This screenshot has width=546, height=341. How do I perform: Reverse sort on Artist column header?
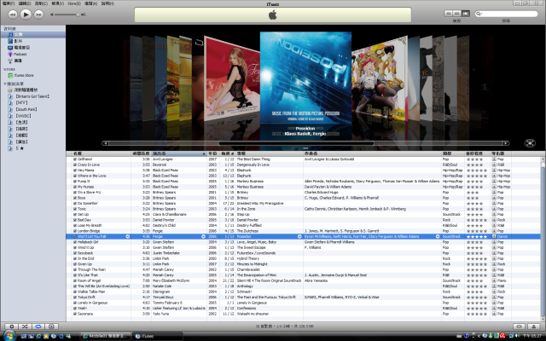click(179, 153)
